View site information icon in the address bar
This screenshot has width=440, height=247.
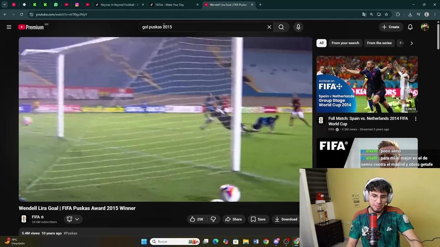tap(31, 14)
